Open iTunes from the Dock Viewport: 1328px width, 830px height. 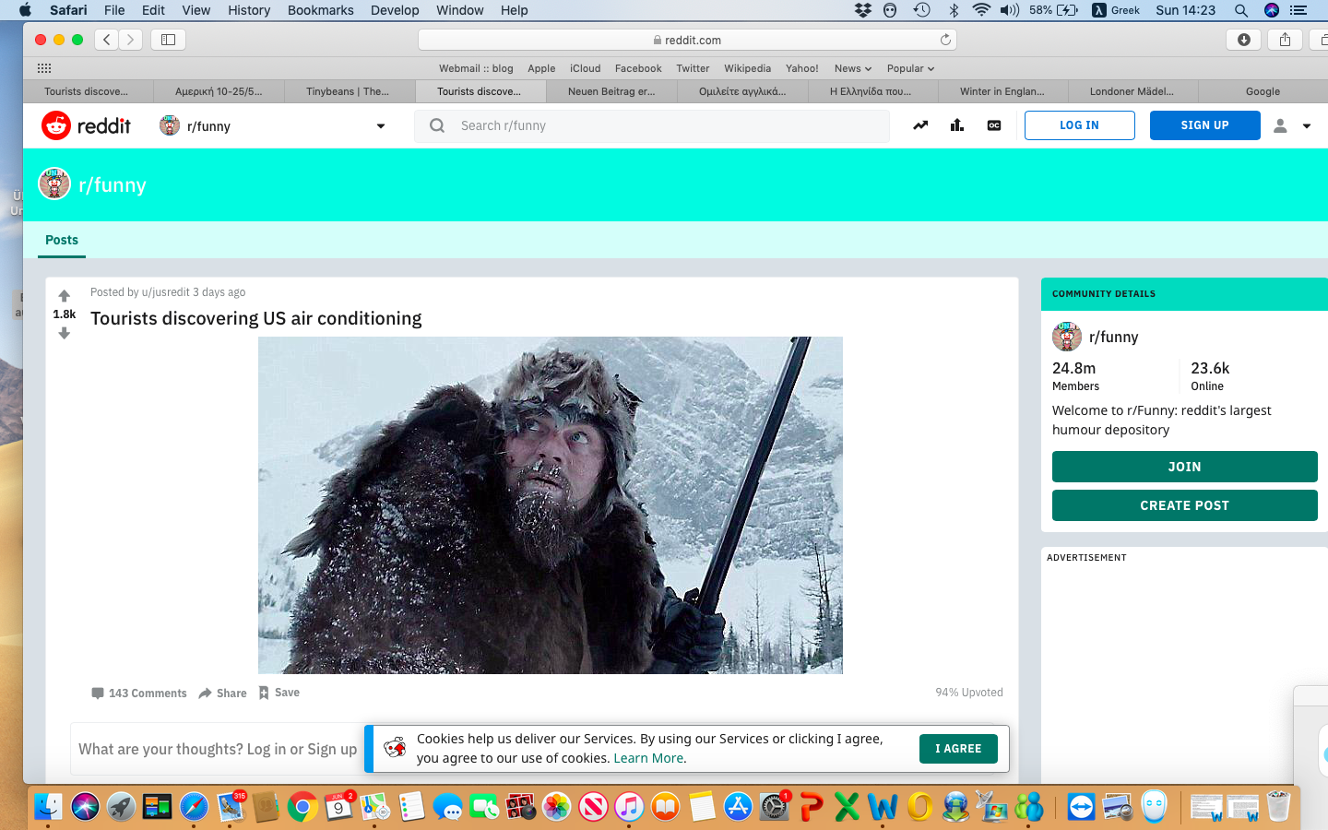629,807
